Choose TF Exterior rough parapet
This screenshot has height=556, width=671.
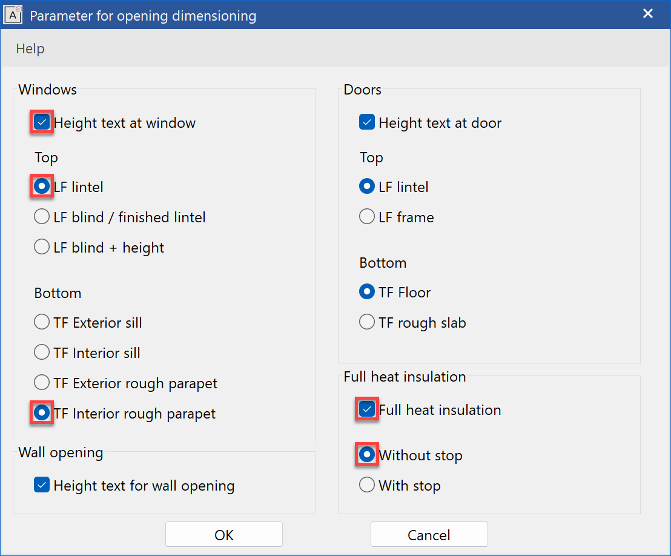(x=42, y=383)
